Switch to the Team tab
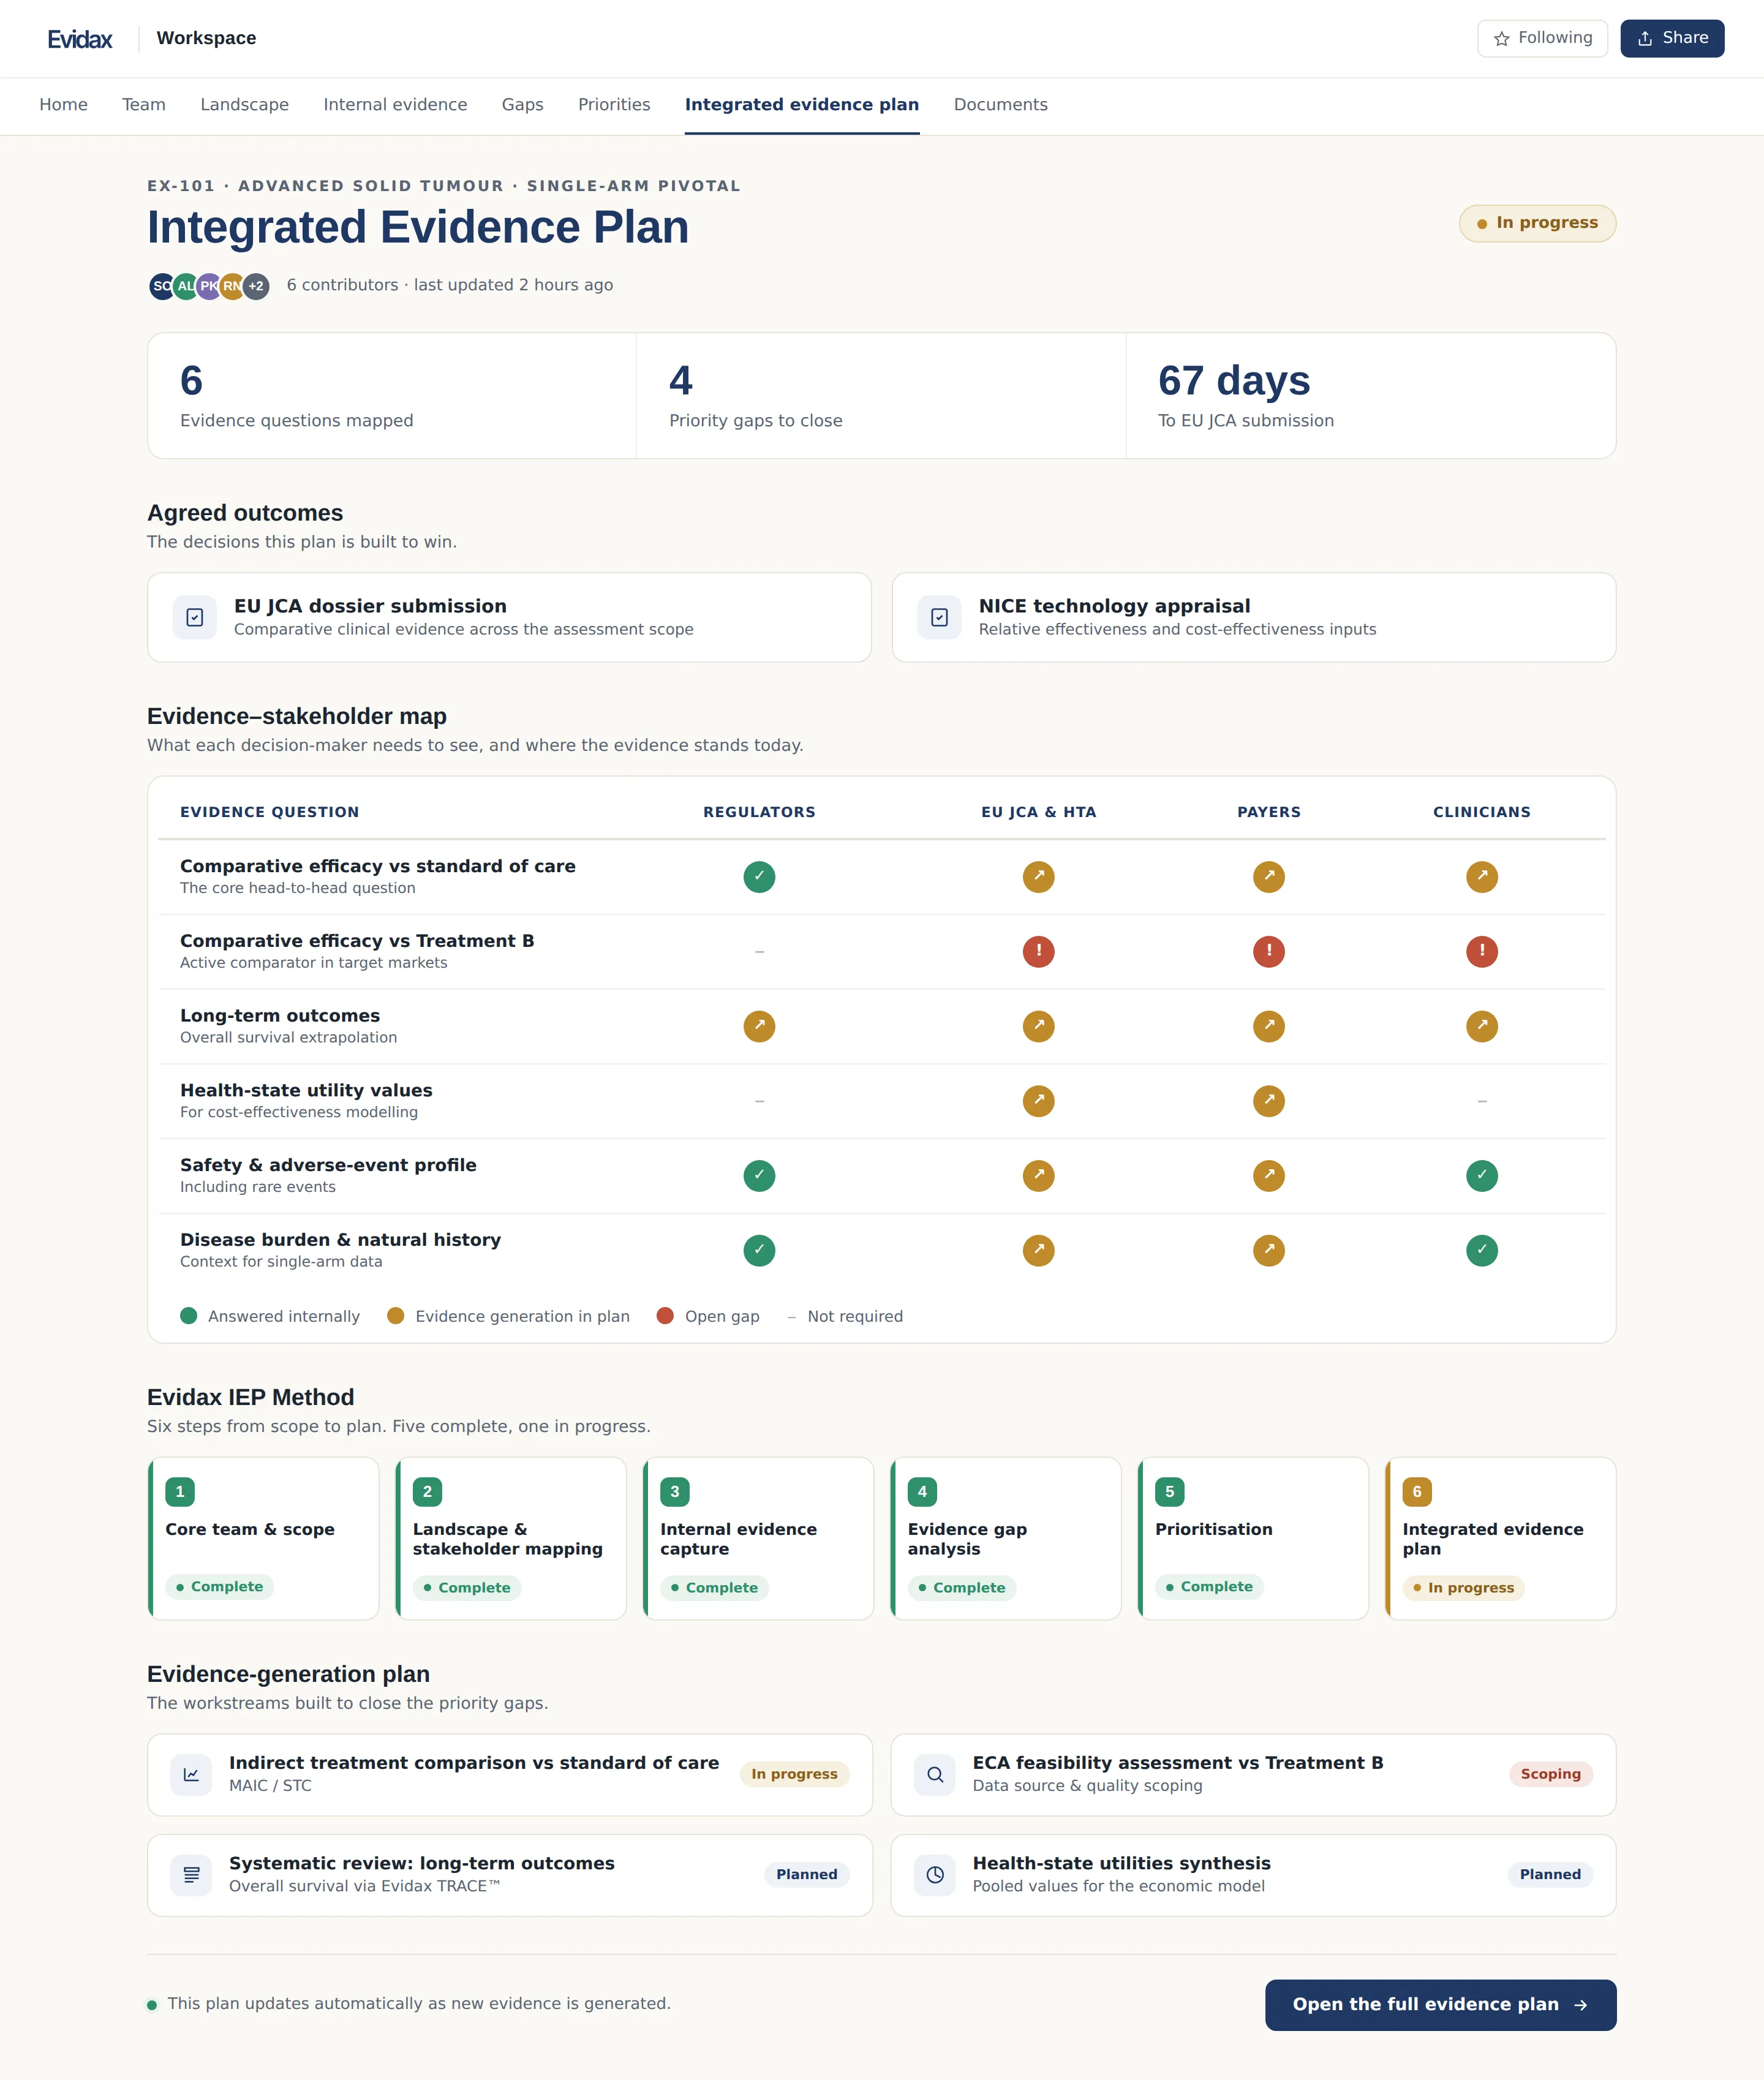 tap(144, 105)
